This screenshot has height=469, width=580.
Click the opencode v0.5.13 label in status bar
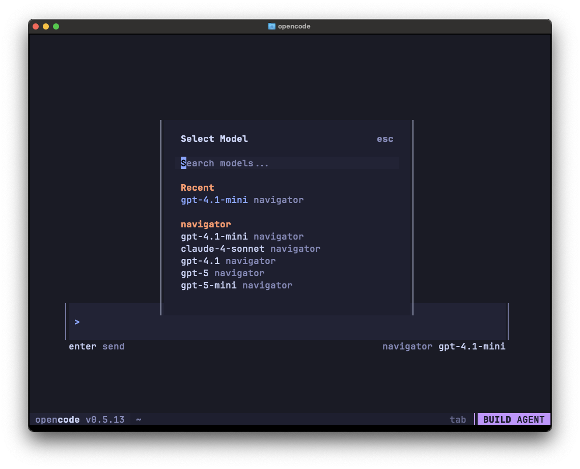click(x=79, y=419)
